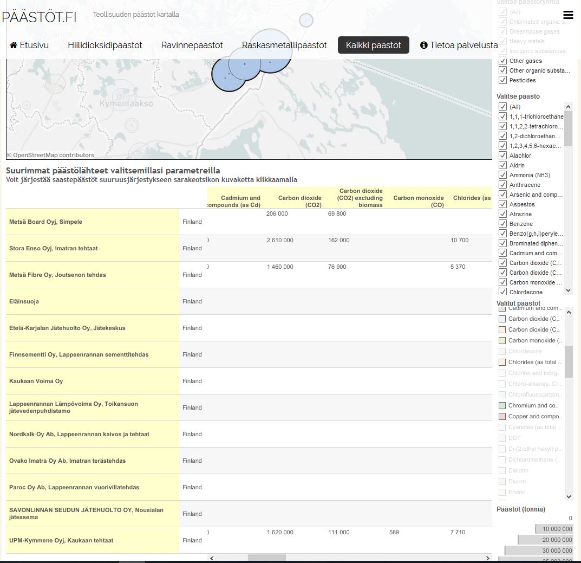Uncheck the Benzene emission checkbox
The width and height of the screenshot is (581, 563).
pos(502,224)
